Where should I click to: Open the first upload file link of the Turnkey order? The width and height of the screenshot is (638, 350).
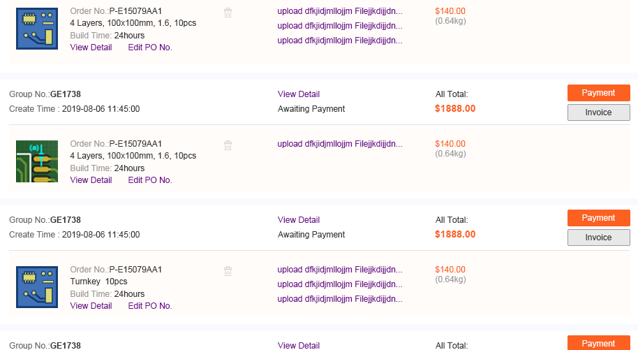click(340, 270)
